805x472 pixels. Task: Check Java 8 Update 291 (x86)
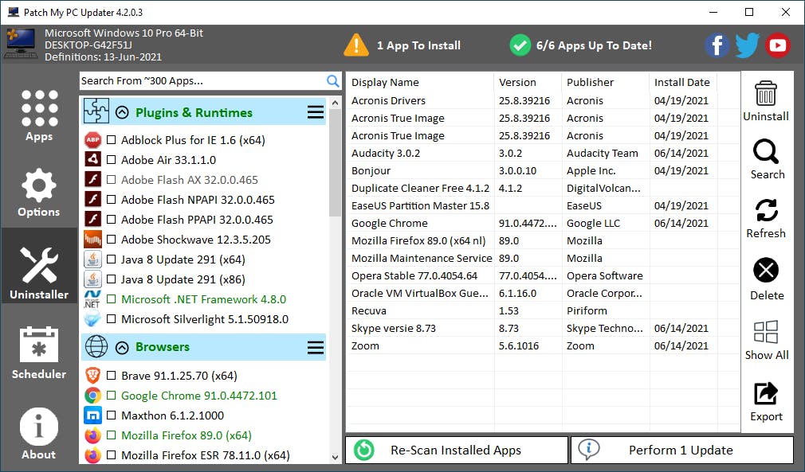111,279
